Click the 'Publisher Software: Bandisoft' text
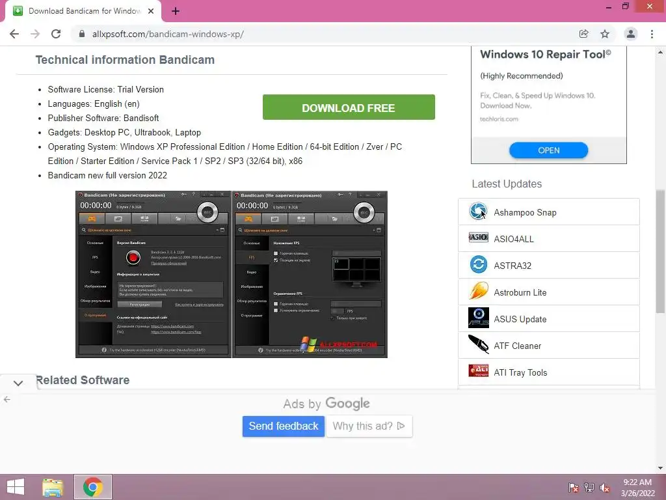This screenshot has width=666, height=500. point(103,118)
